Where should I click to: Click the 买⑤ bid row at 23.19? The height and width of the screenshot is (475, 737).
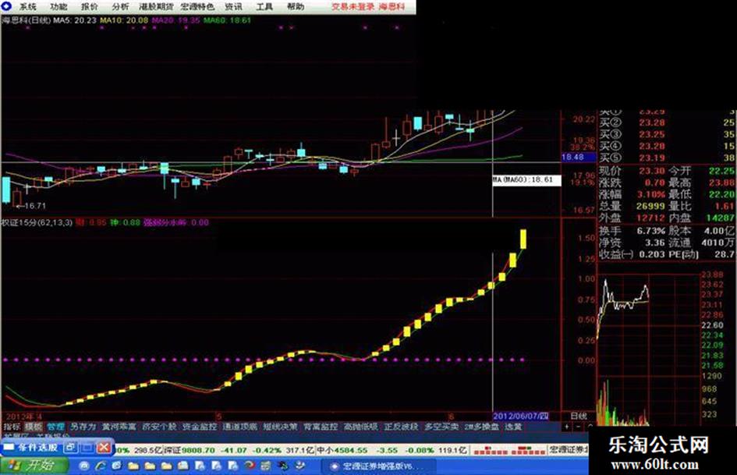[666, 158]
